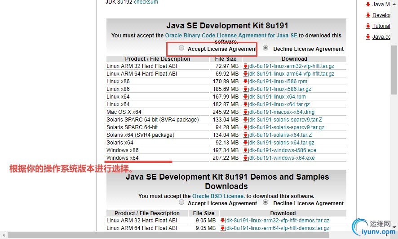This screenshot has height=239, width=398.
Task: Click red arrow for arm32 demos download
Action: (x=223, y=221)
